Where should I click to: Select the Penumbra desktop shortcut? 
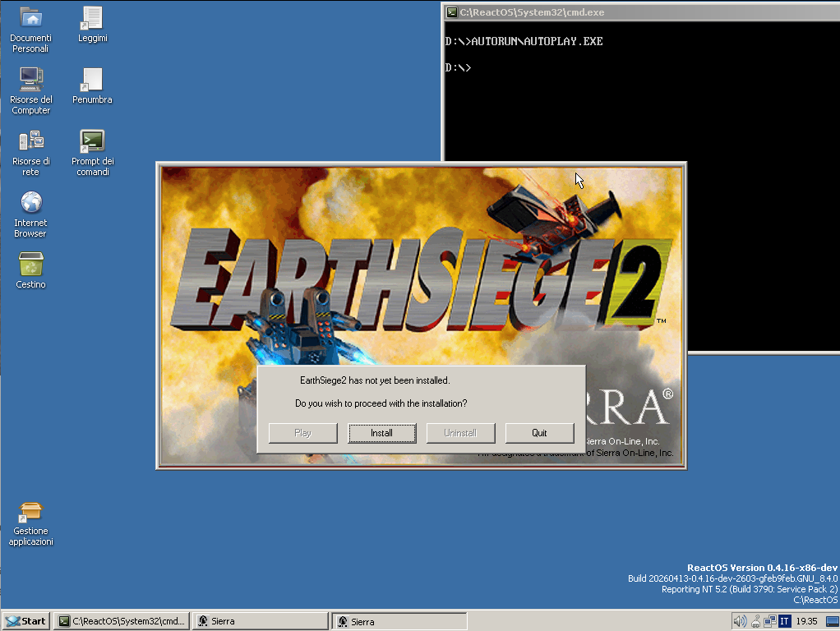tap(92, 80)
